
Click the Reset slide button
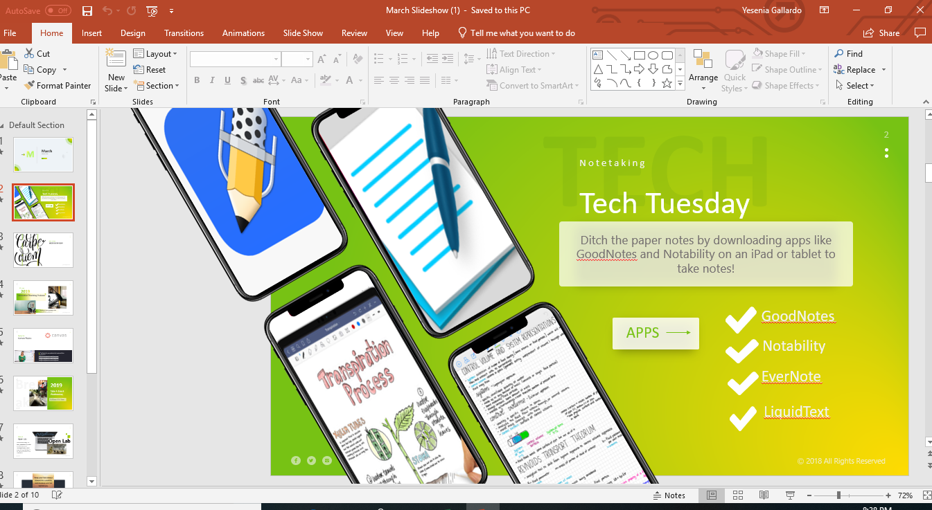coord(149,70)
